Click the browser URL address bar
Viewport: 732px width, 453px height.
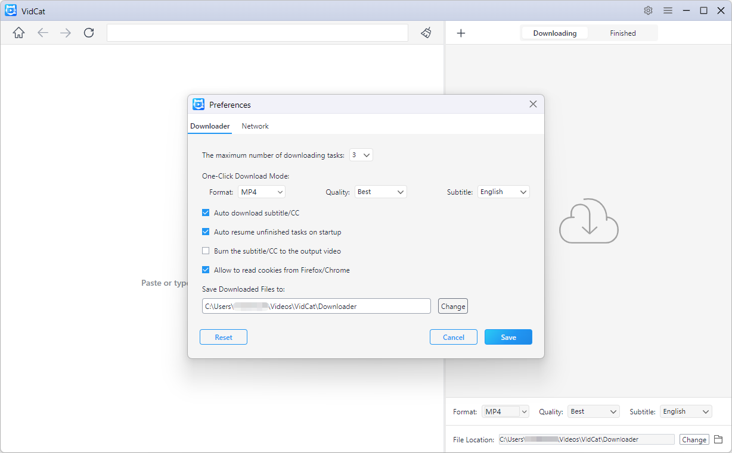(258, 33)
